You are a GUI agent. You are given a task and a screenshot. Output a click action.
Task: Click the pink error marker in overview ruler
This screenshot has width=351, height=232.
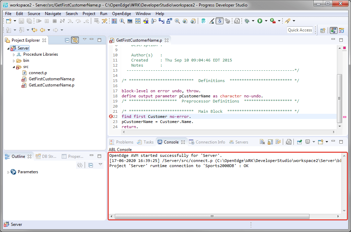coord(345,117)
